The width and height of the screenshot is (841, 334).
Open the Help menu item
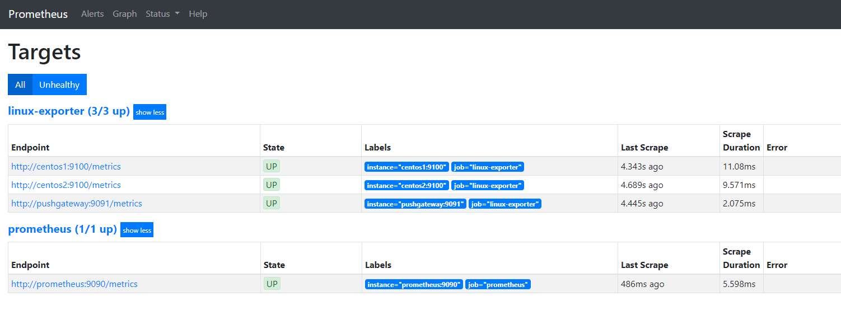coord(198,14)
